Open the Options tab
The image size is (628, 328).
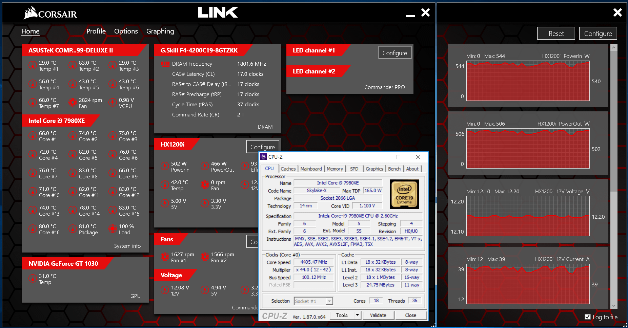tap(126, 31)
